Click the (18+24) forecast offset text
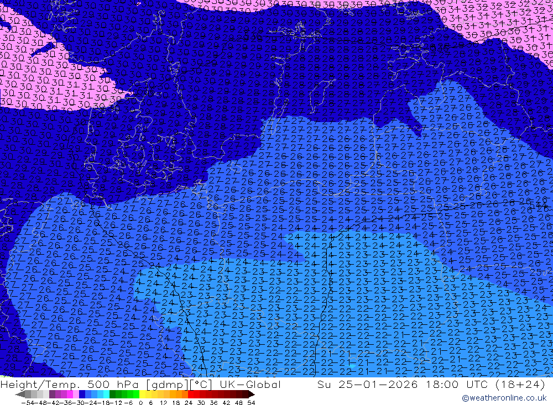This screenshot has width=553, height=405. click(520, 384)
